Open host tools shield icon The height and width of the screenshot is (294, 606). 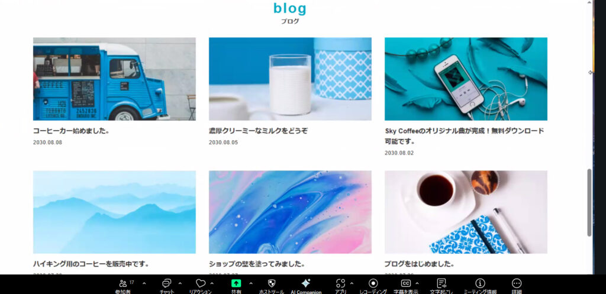pyautogui.click(x=271, y=283)
